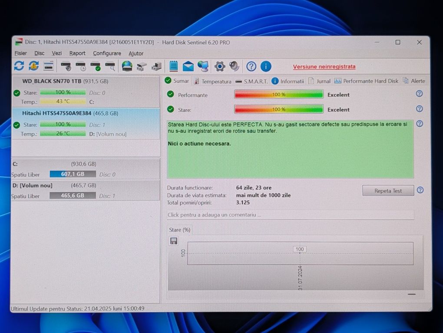Click the Stare 100 % gradient bar in Sumar
The image size is (443, 333).
coord(279,109)
